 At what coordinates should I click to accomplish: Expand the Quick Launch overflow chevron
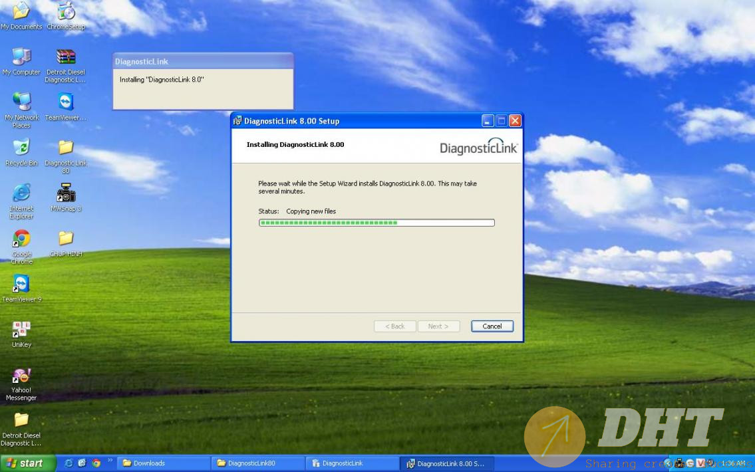point(110,460)
